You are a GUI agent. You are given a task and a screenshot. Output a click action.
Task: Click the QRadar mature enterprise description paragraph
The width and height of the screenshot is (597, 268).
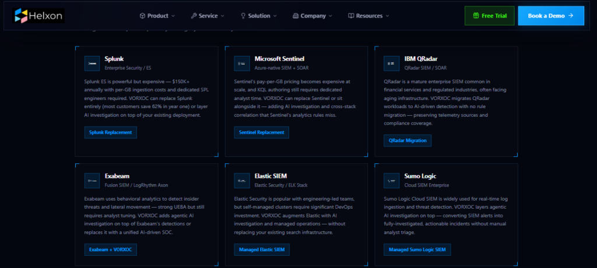(445, 102)
